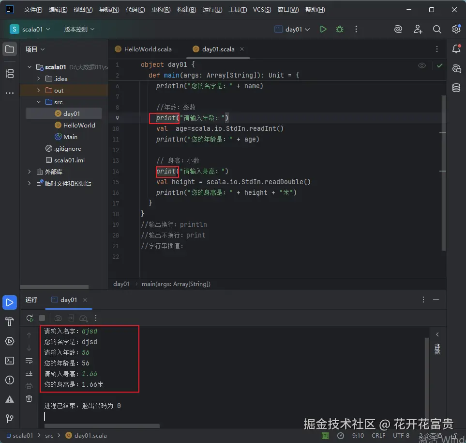Click the green inspections checkmark widget
Viewport: 466px width, 443px height.
(x=439, y=65)
